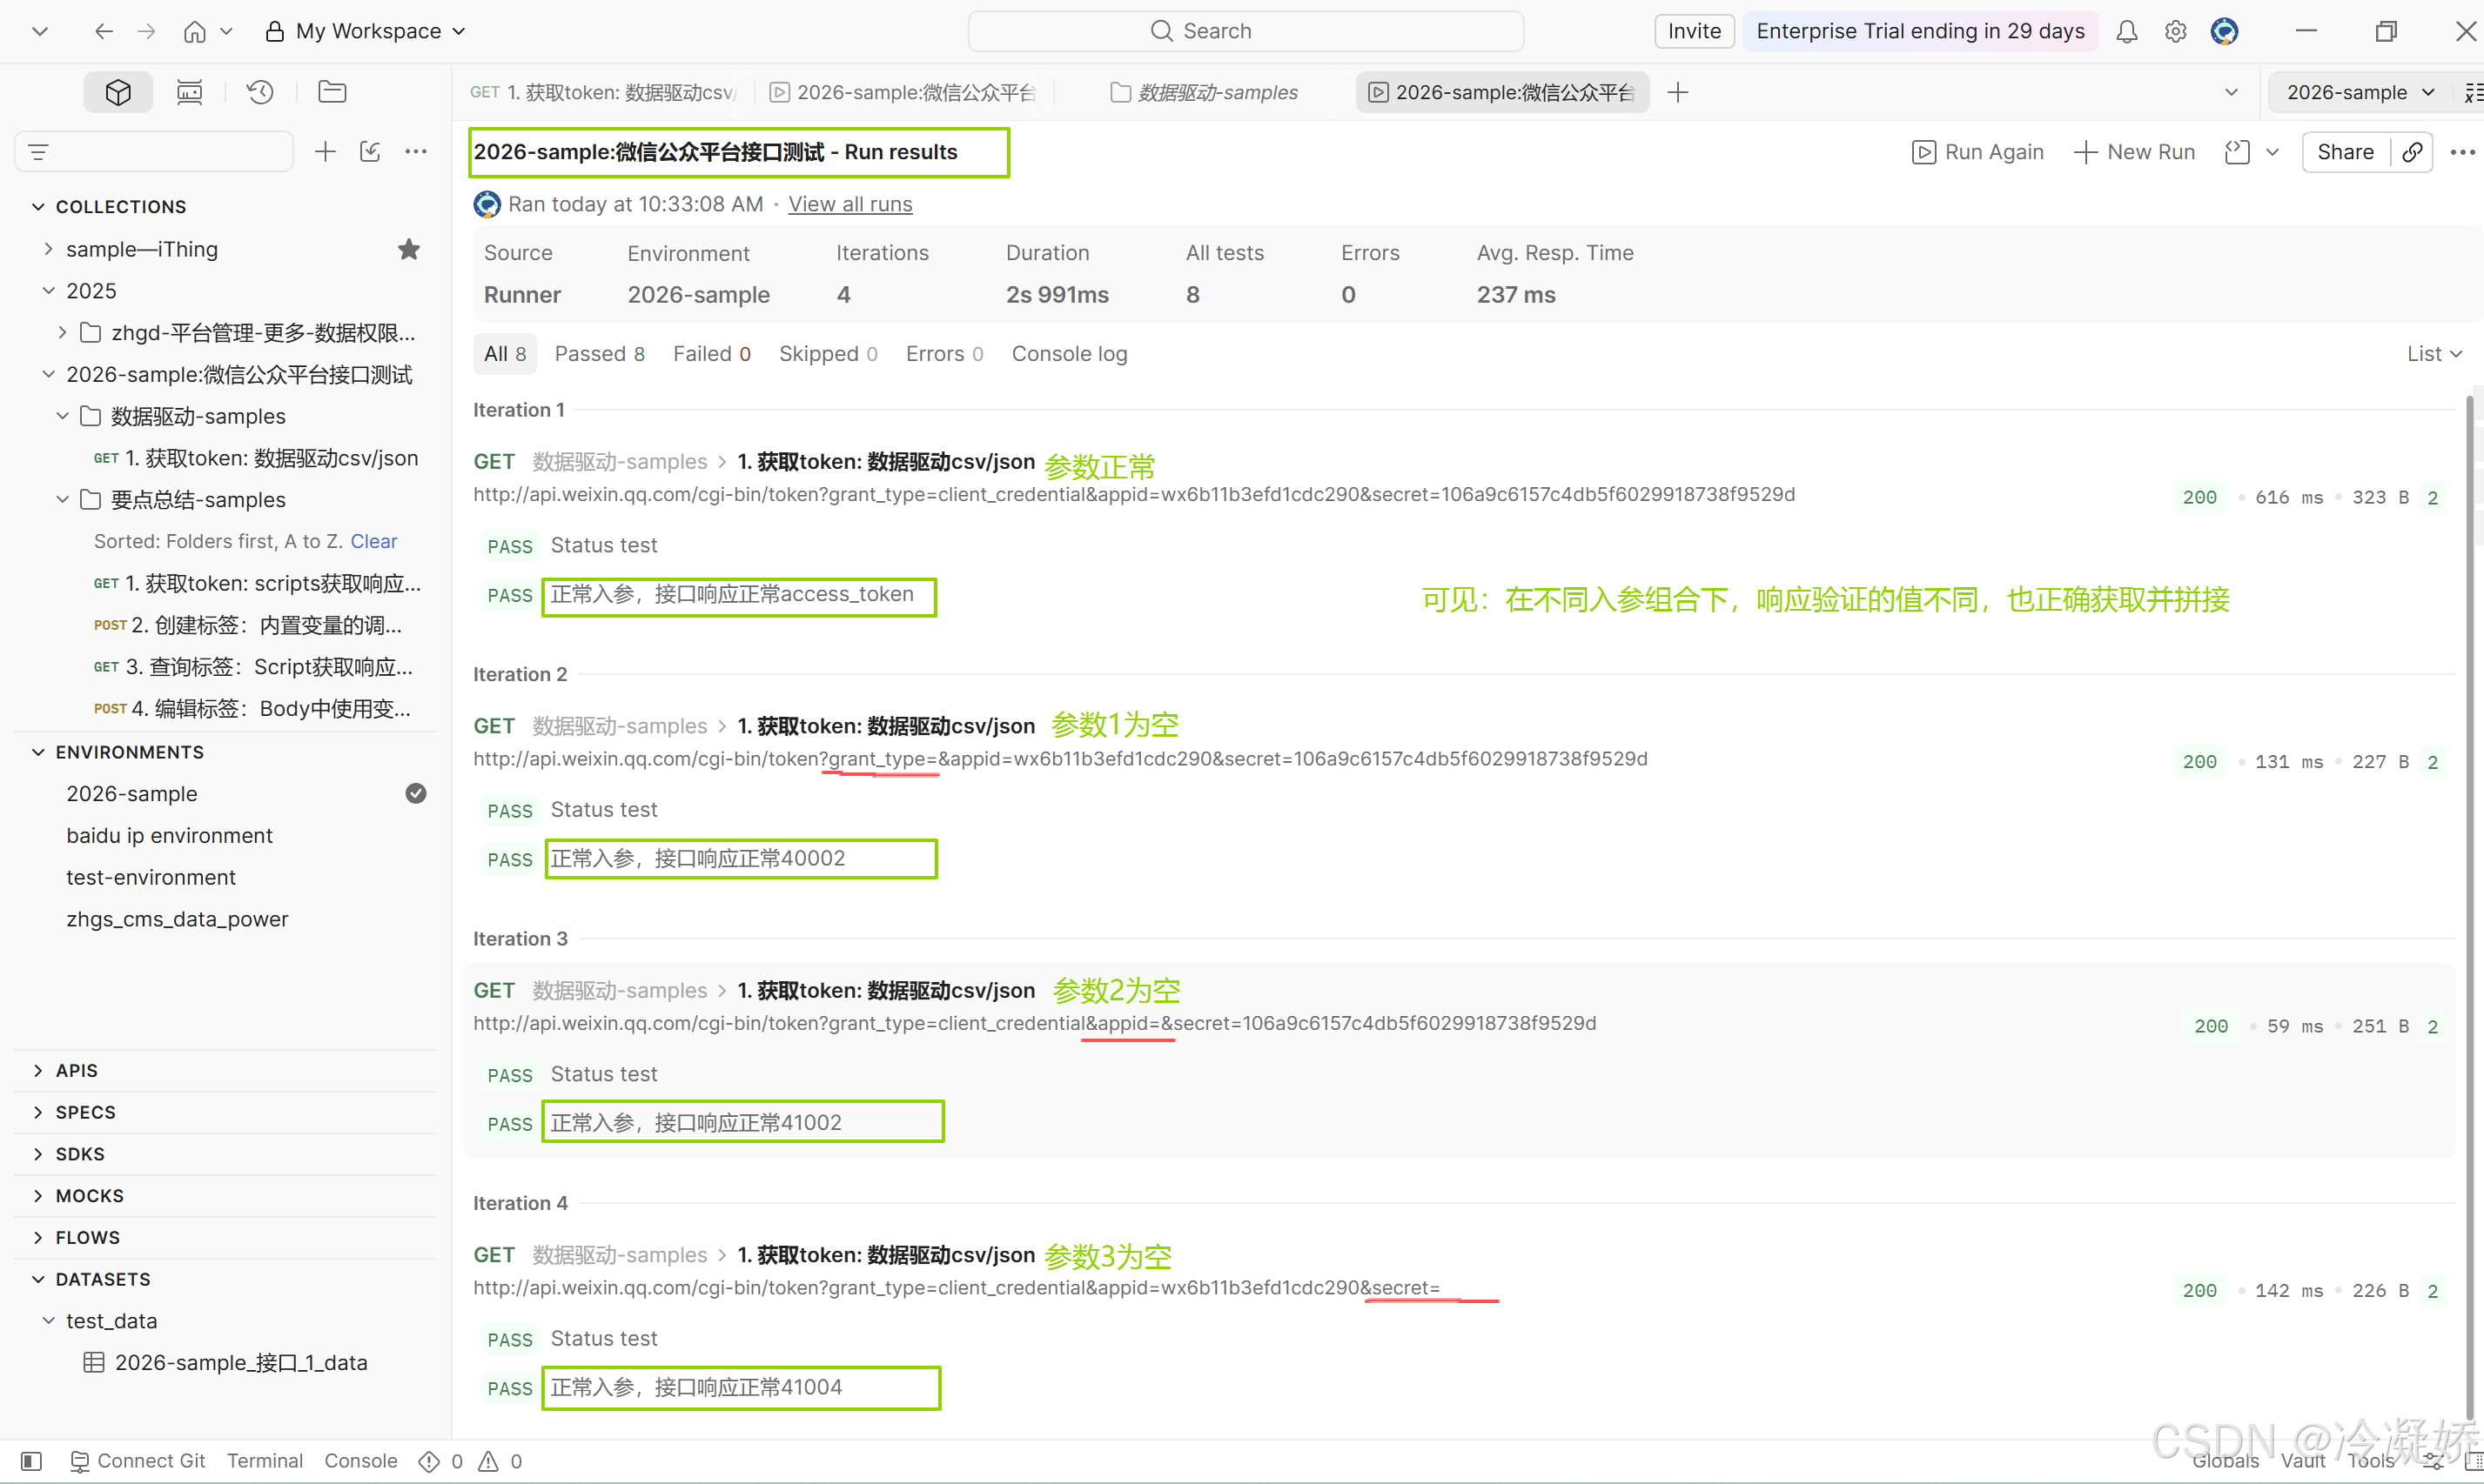This screenshot has height=1484, width=2484.
Task: Switch to the Skipped 0 results tab
Action: [828, 353]
